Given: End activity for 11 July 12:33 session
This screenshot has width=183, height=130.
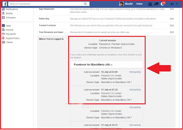Looking at the screenshot, I should (x=135, y=125).
